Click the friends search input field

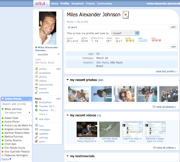[17, 104]
